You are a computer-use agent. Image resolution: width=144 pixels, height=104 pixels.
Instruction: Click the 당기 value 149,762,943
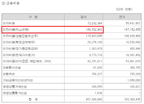[94, 30]
